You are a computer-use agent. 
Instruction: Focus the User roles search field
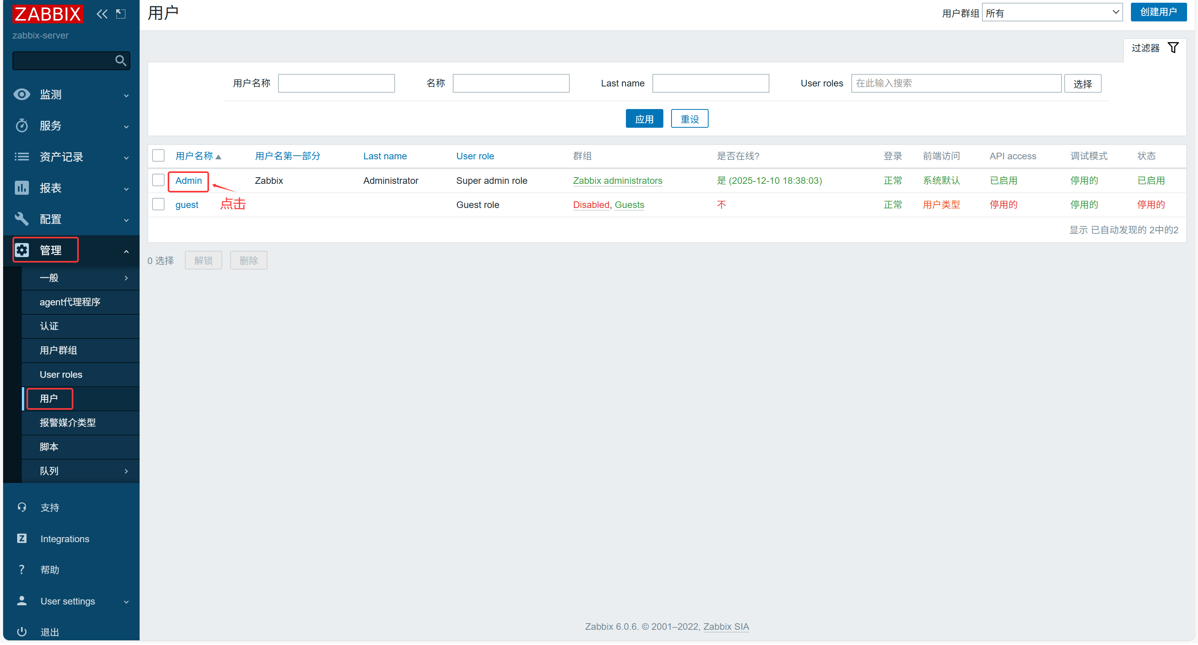pos(956,83)
